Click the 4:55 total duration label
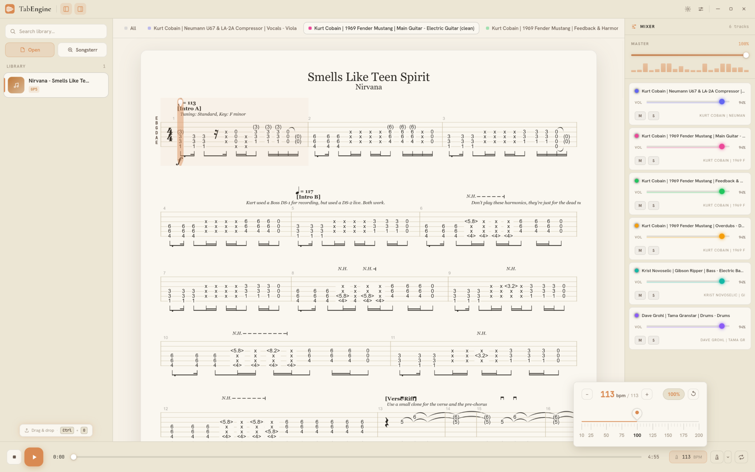The image size is (755, 472). pos(653,457)
